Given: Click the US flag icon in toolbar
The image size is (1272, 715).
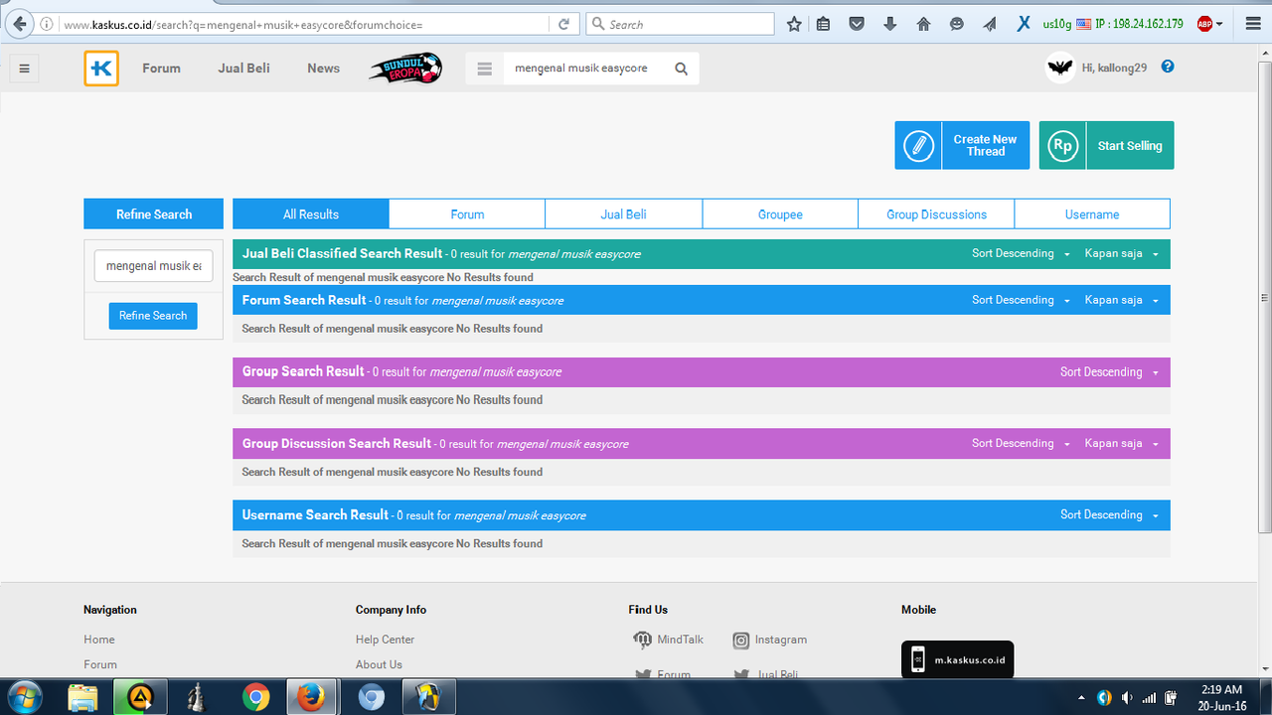Looking at the screenshot, I should 1084,24.
